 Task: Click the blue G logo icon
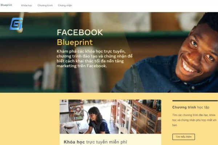pos(16,24)
